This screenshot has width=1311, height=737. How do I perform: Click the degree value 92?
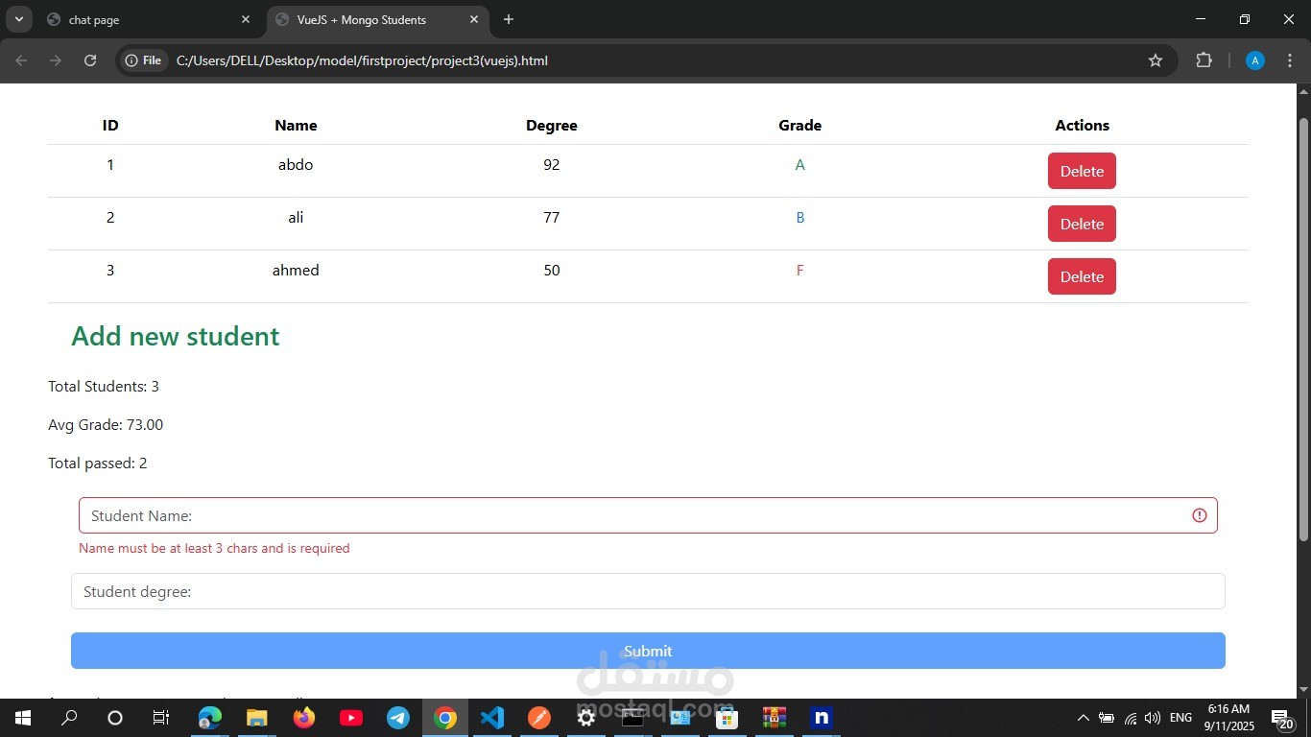(x=552, y=165)
